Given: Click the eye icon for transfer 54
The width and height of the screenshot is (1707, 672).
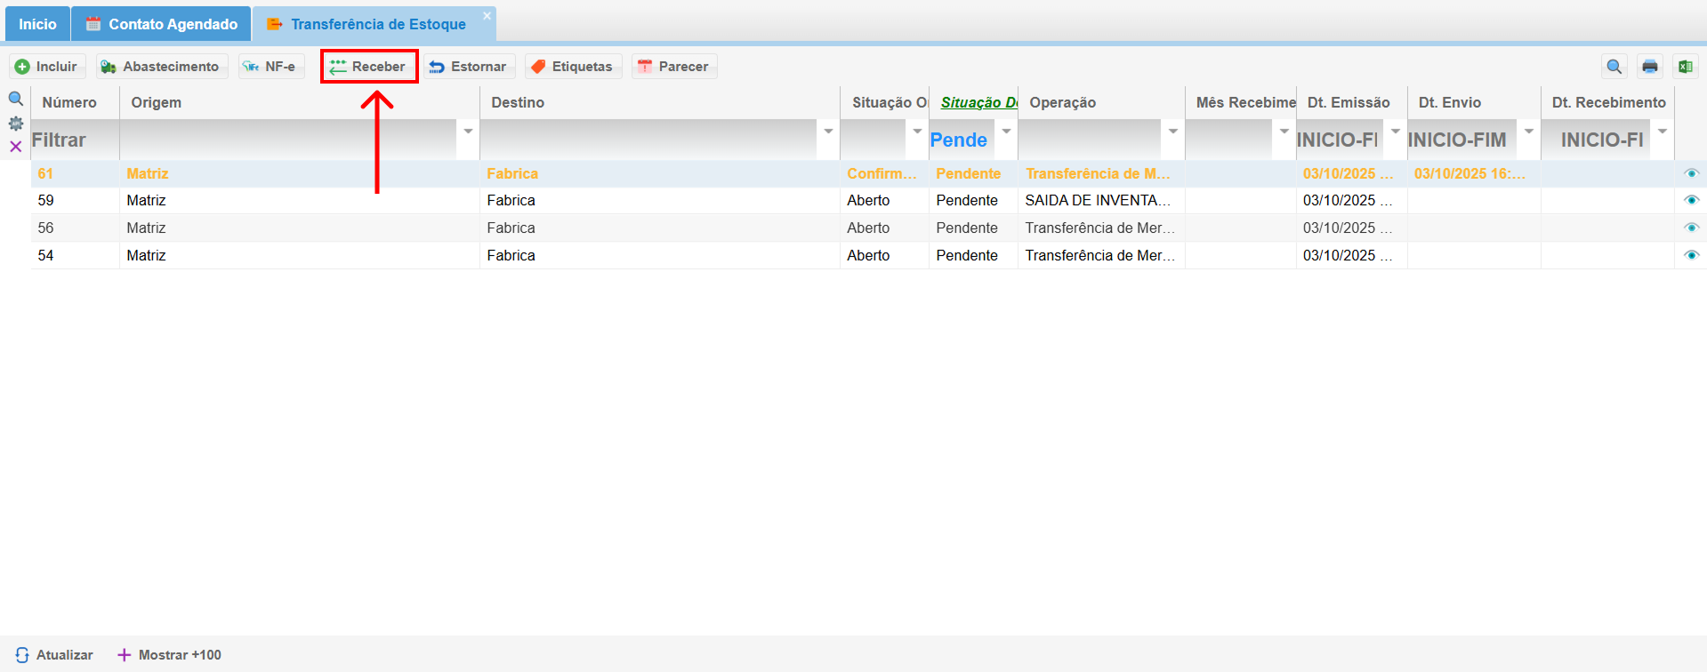Looking at the screenshot, I should 1691,255.
